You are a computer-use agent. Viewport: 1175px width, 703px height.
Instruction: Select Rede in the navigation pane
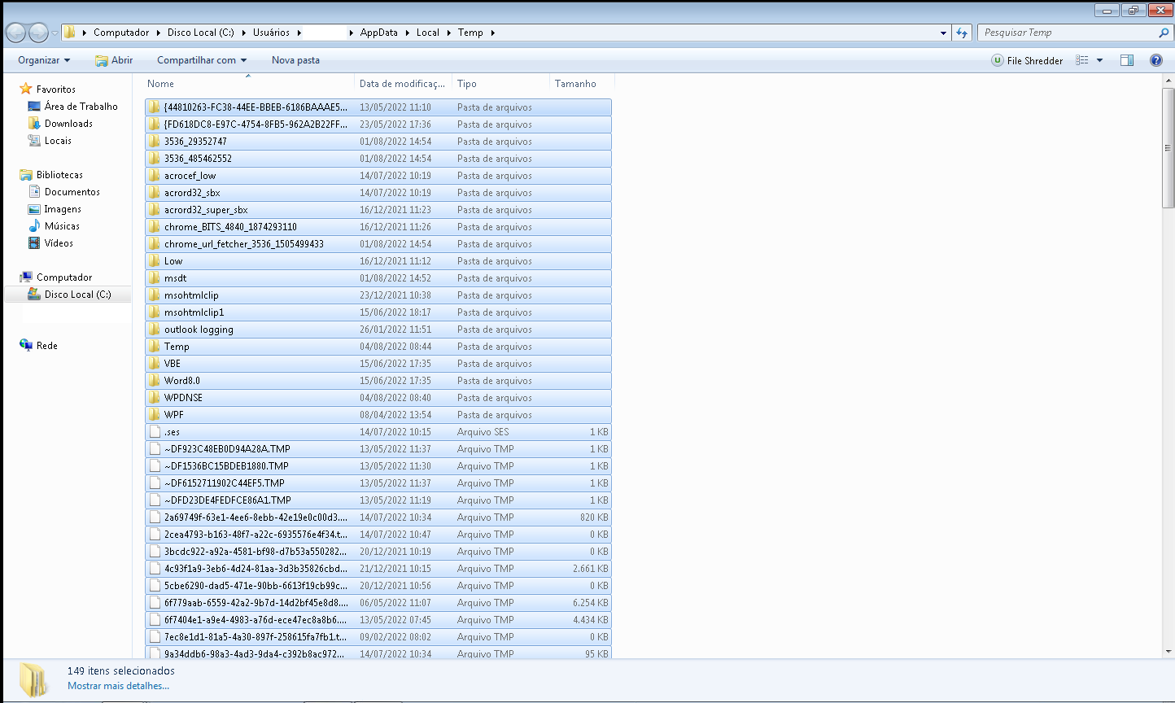tap(44, 345)
